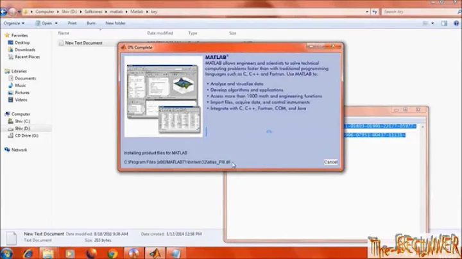This screenshot has width=462, height=259.
Task: Open Recent Places in the navigation pane
Action: pyautogui.click(x=27, y=57)
